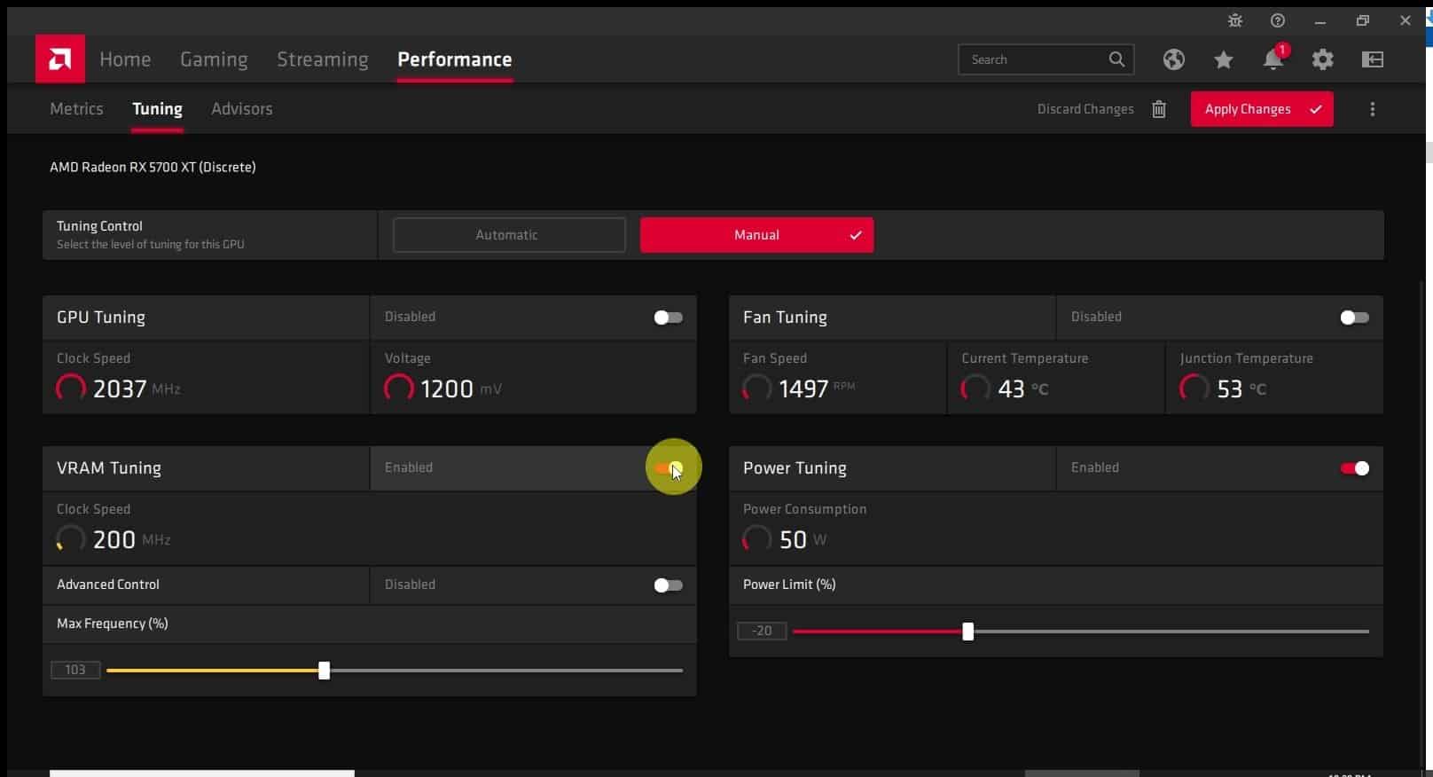Click the fan speed 1497 RPM value

[x=817, y=388]
